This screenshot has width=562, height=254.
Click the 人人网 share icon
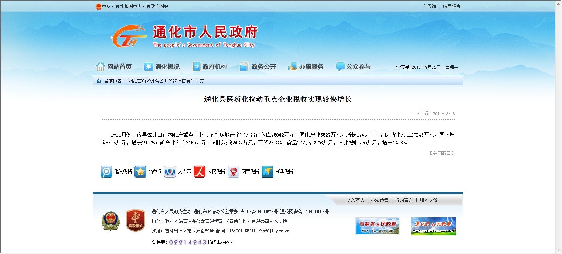click(x=170, y=172)
